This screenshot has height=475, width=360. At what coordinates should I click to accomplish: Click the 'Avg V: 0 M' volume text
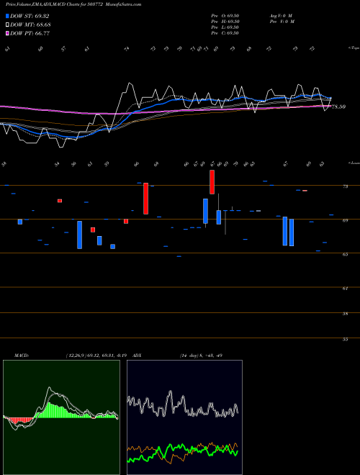click(x=280, y=16)
